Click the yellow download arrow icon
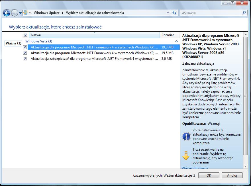 click(x=186, y=156)
